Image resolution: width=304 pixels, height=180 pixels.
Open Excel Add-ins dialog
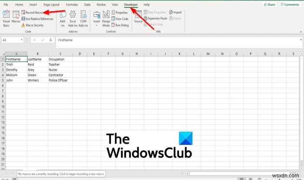73,19
